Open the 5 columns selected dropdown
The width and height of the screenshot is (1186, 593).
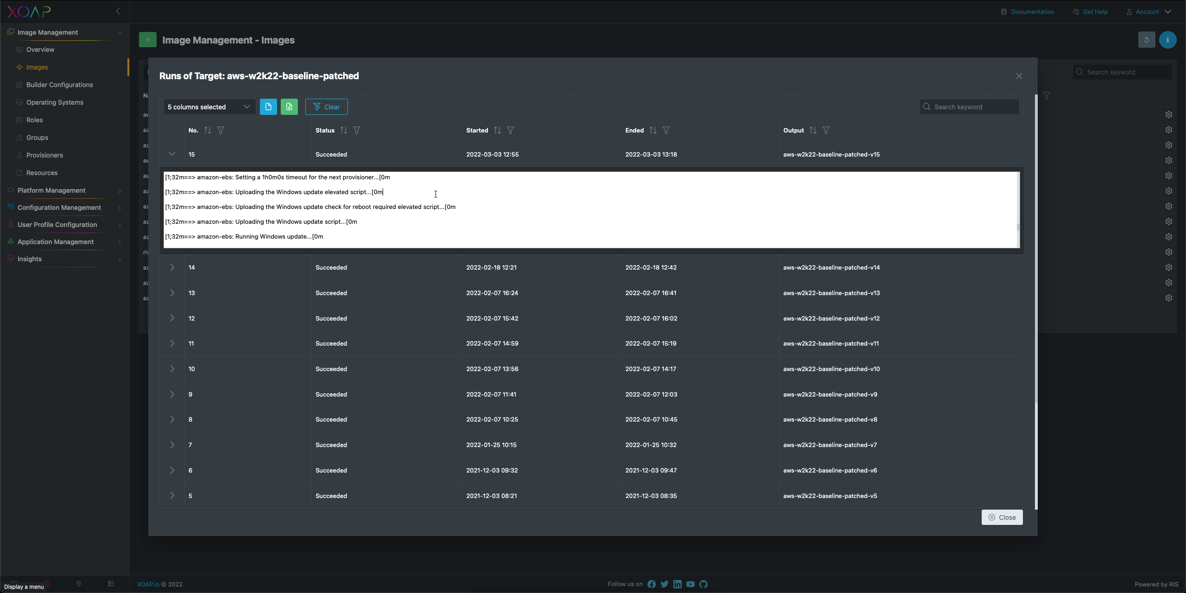(209, 107)
